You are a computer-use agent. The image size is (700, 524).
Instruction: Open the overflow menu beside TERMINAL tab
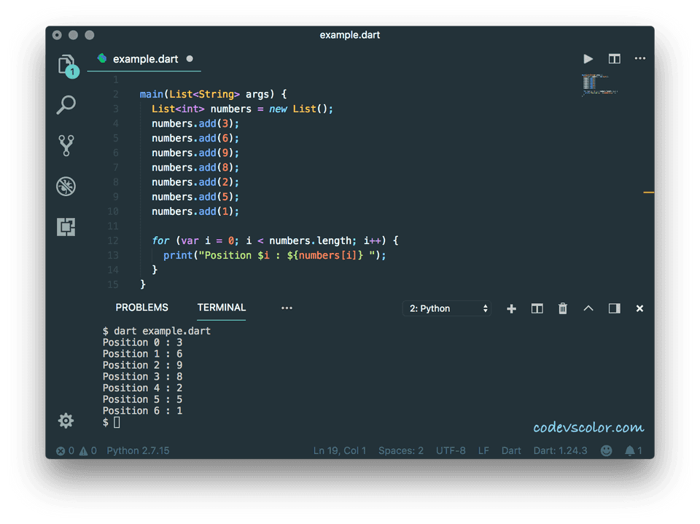click(287, 308)
